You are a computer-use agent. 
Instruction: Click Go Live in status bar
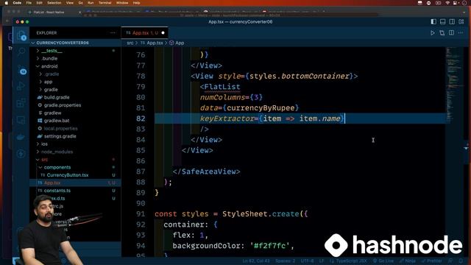383,261
